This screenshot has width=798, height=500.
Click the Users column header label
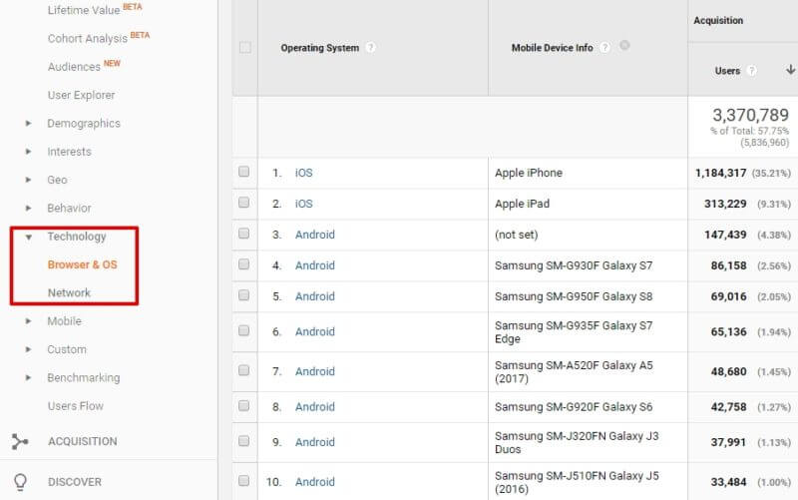tap(727, 71)
